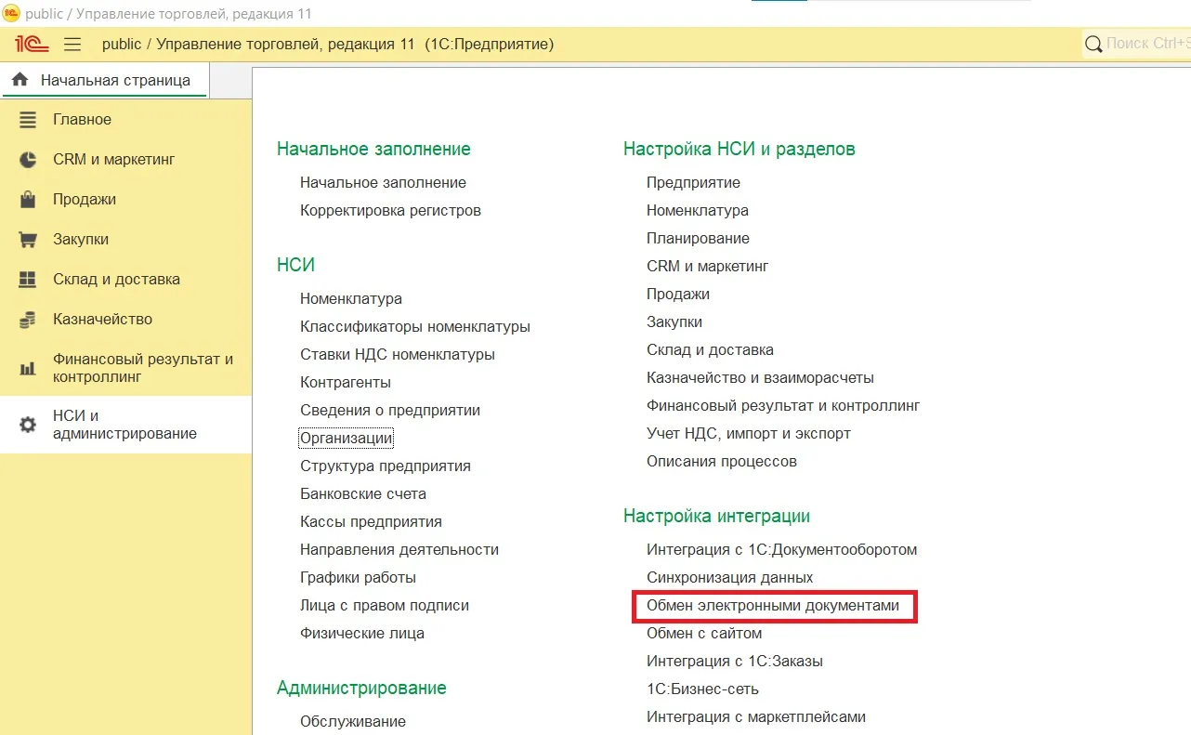Click the Финансовый результат bar chart icon

click(28, 368)
